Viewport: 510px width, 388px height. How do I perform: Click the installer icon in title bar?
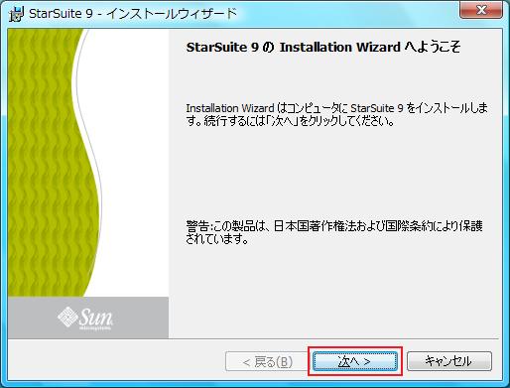point(16,14)
